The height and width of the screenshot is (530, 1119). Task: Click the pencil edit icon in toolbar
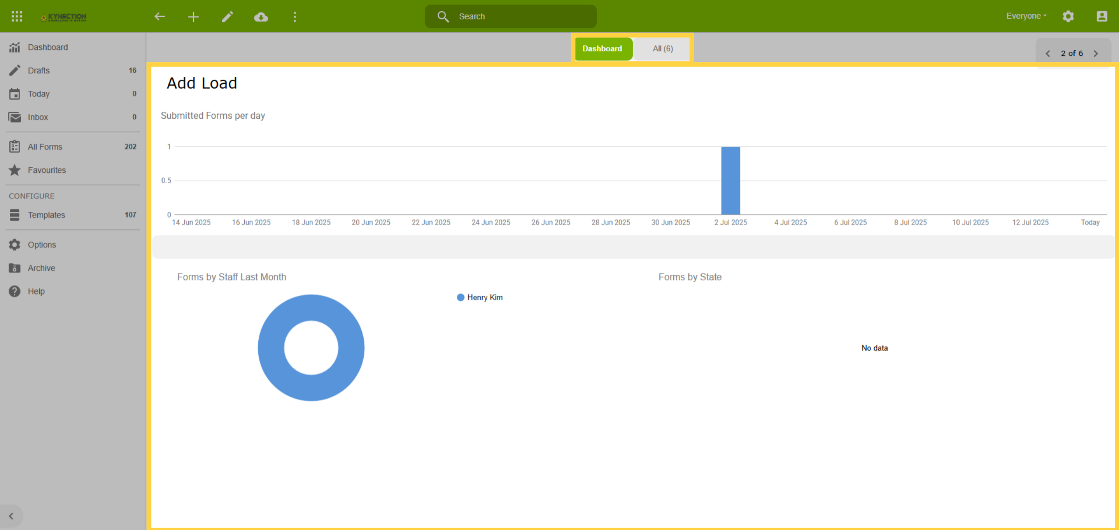pyautogui.click(x=227, y=17)
